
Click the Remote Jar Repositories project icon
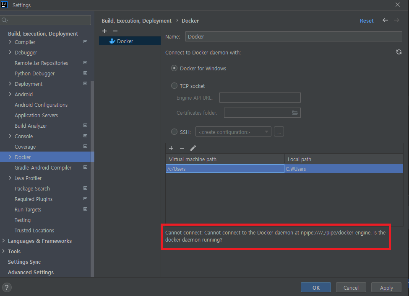coord(85,62)
